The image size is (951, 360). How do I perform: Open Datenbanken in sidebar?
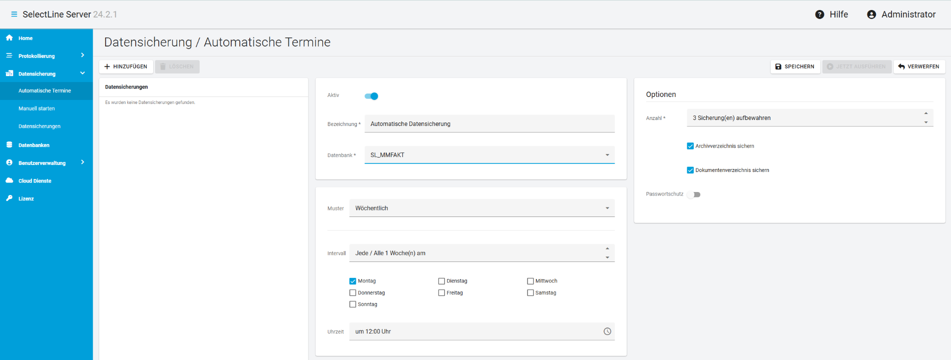47,145
